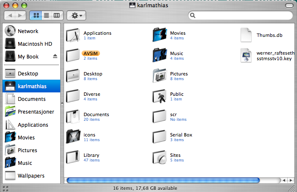Viewport: 297px width, 192px height.
Task: Click the Thumbs.db file name
Action: [x=269, y=35]
